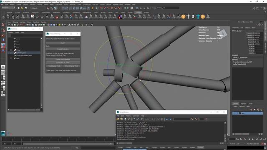Click polyCylinder109 in the Inputs list
The image size is (267, 150).
click(239, 64)
